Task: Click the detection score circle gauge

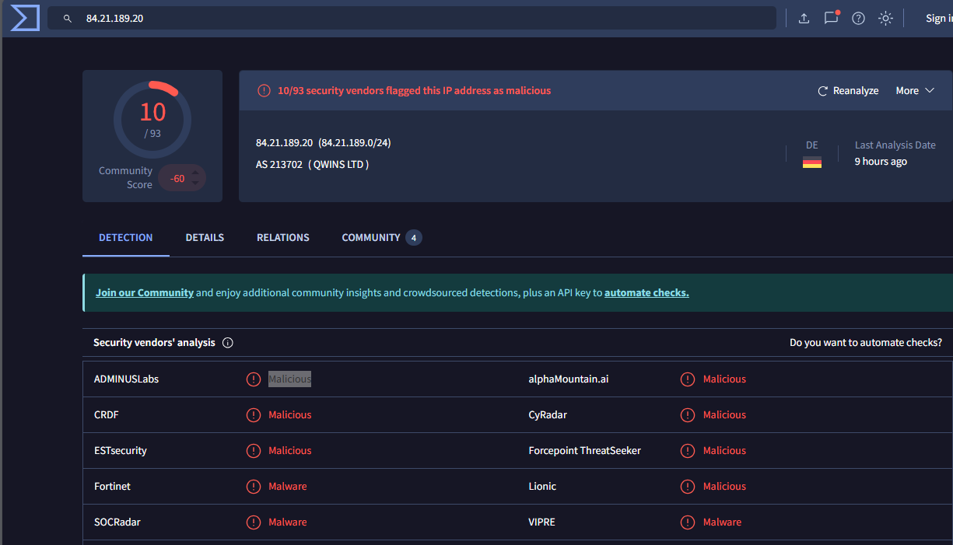Action: click(x=152, y=119)
